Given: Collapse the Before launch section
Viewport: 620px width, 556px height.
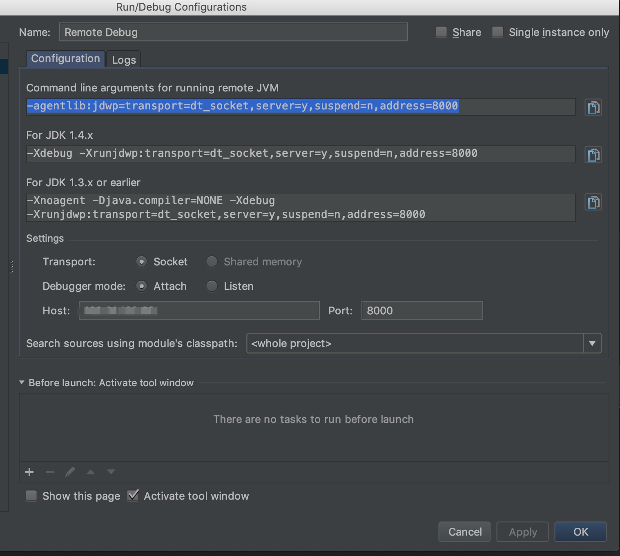Looking at the screenshot, I should tap(21, 383).
